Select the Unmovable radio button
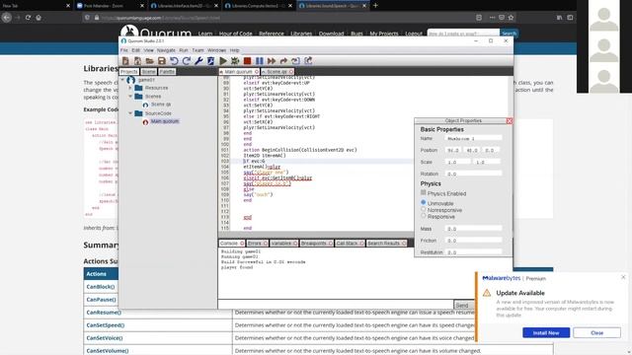Image resolution: width=632 pixels, height=355 pixels. (x=424, y=202)
